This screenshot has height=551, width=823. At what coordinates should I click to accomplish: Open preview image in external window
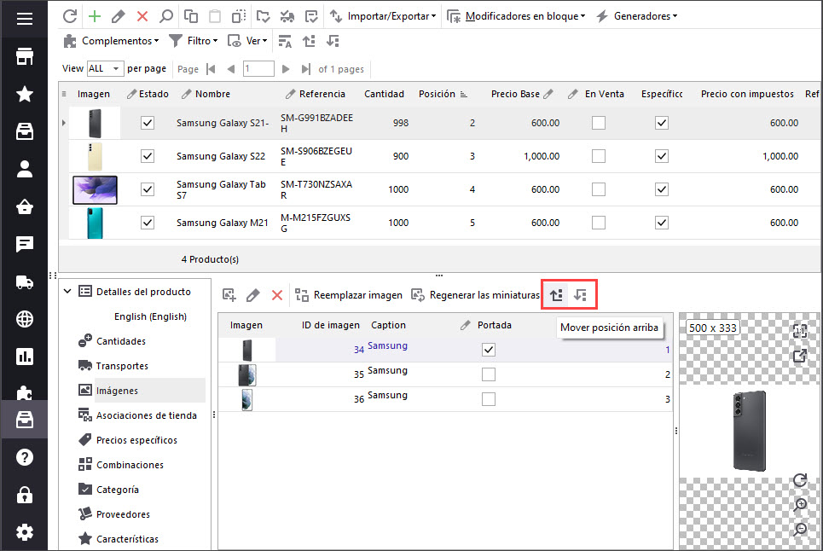click(x=800, y=356)
